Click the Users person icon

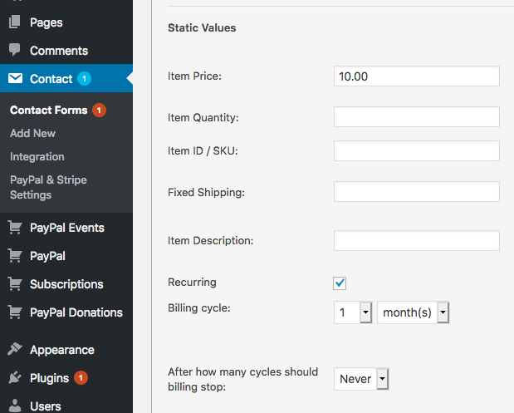(15, 406)
